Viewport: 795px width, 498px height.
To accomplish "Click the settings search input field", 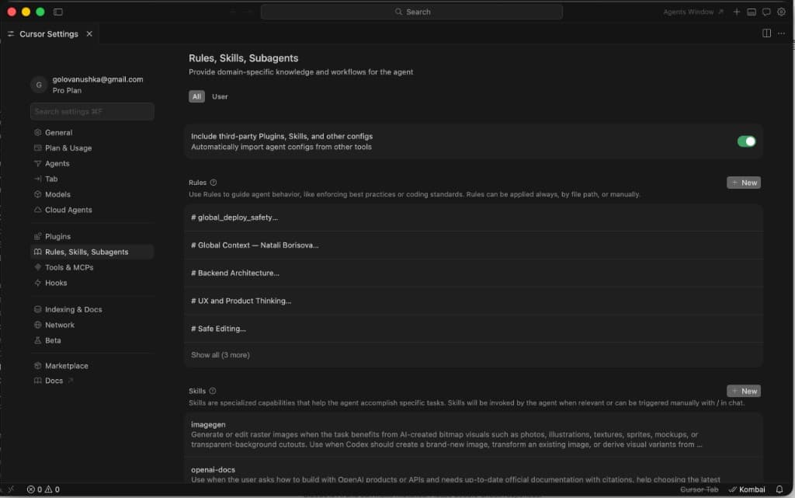I will (91, 111).
